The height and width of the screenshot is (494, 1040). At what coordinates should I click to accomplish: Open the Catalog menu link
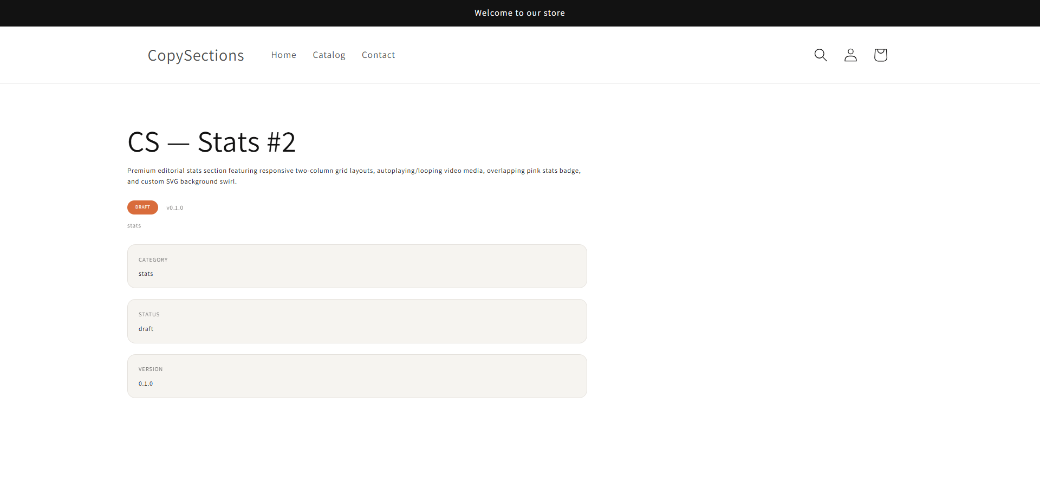(x=329, y=55)
